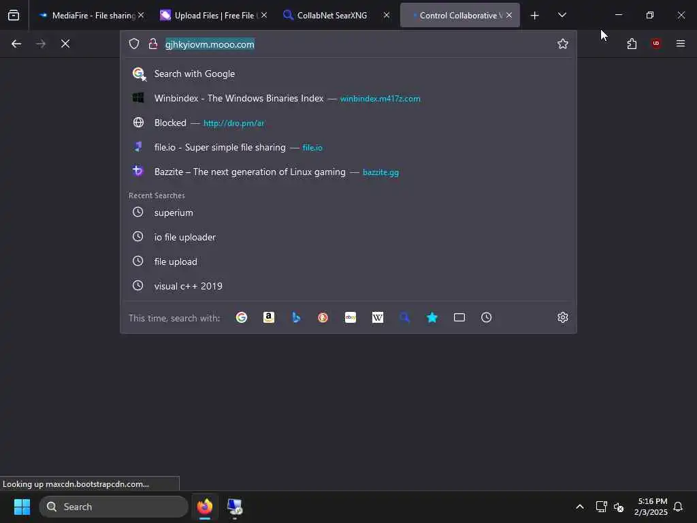Open the computer app on taskbar
Image resolution: width=697 pixels, height=523 pixels.
click(x=235, y=507)
